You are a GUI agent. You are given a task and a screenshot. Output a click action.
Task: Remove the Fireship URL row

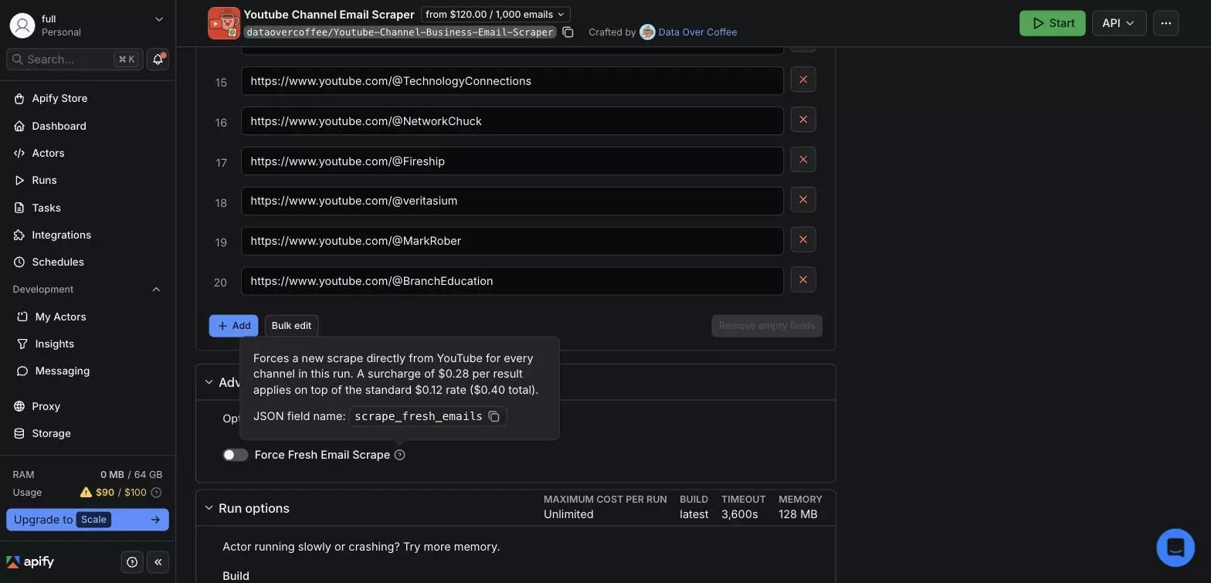[x=803, y=160]
